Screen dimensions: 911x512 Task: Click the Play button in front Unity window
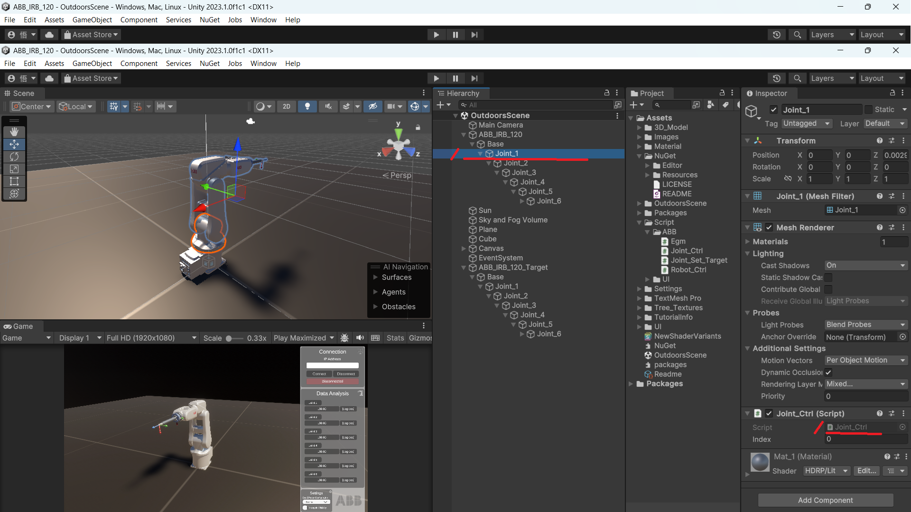click(x=436, y=78)
